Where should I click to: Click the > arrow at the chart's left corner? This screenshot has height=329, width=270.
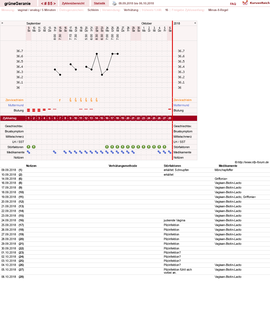[2, 23]
